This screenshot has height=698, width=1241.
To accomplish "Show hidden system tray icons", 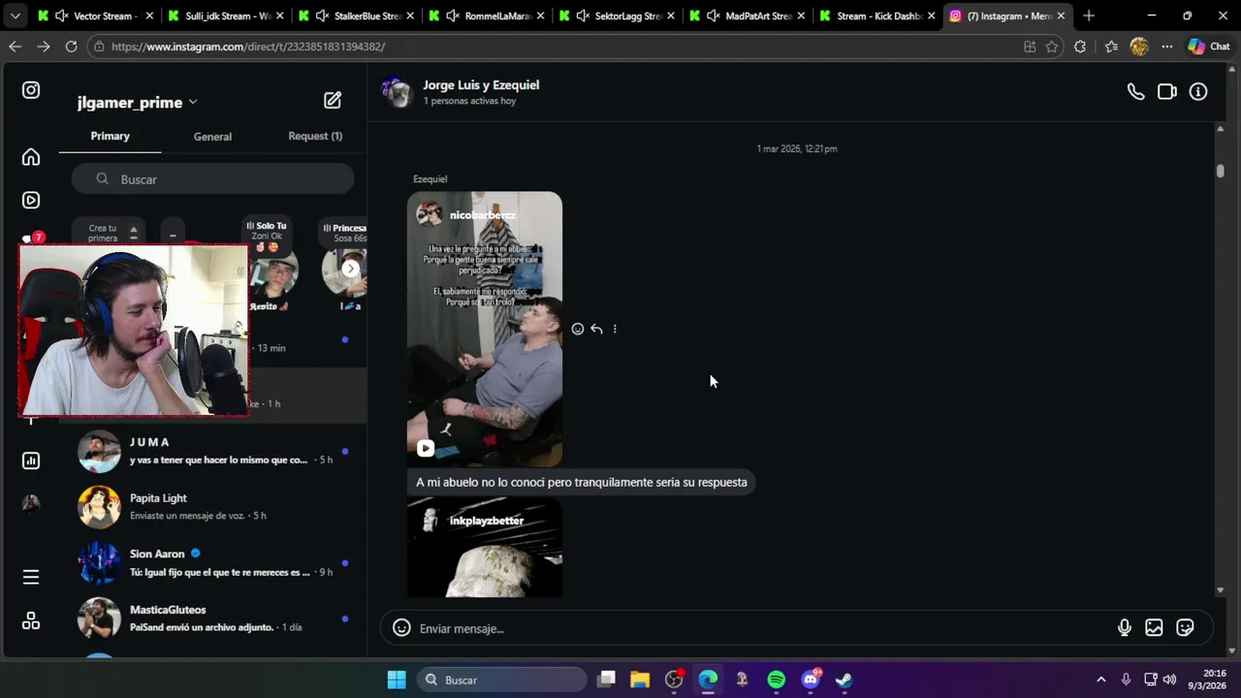I will (1100, 680).
